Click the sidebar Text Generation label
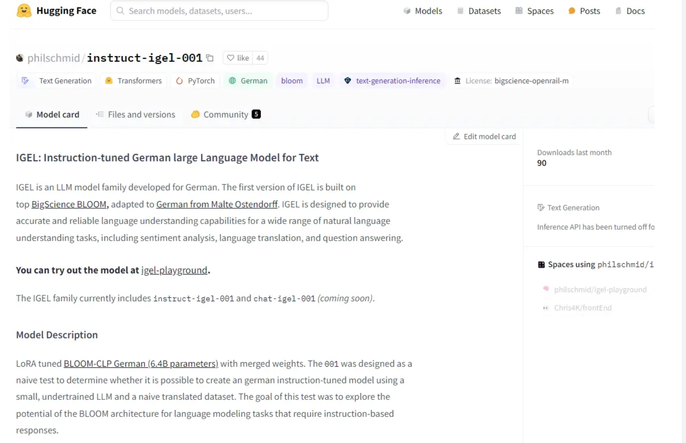Viewport: 686px width, 443px height. click(573, 208)
